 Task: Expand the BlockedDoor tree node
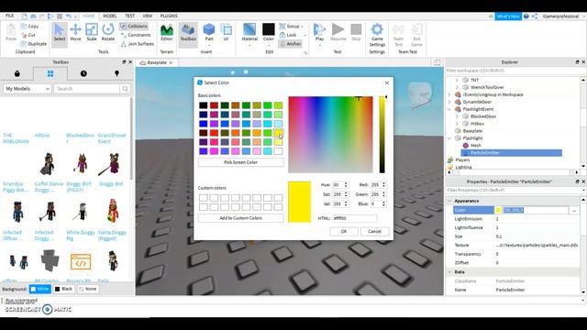(x=457, y=116)
